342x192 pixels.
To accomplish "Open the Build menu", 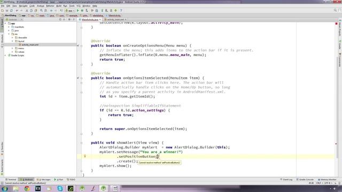I will pos(59,6).
